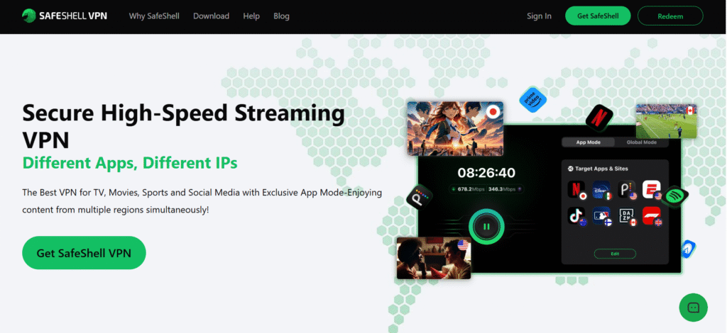Viewport: 727px width, 333px height.
Task: Click the icon beside Target Apps & Sites
Action: tap(570, 169)
